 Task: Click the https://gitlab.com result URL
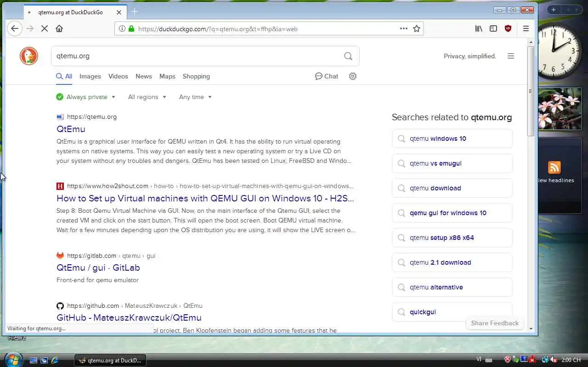(x=91, y=256)
